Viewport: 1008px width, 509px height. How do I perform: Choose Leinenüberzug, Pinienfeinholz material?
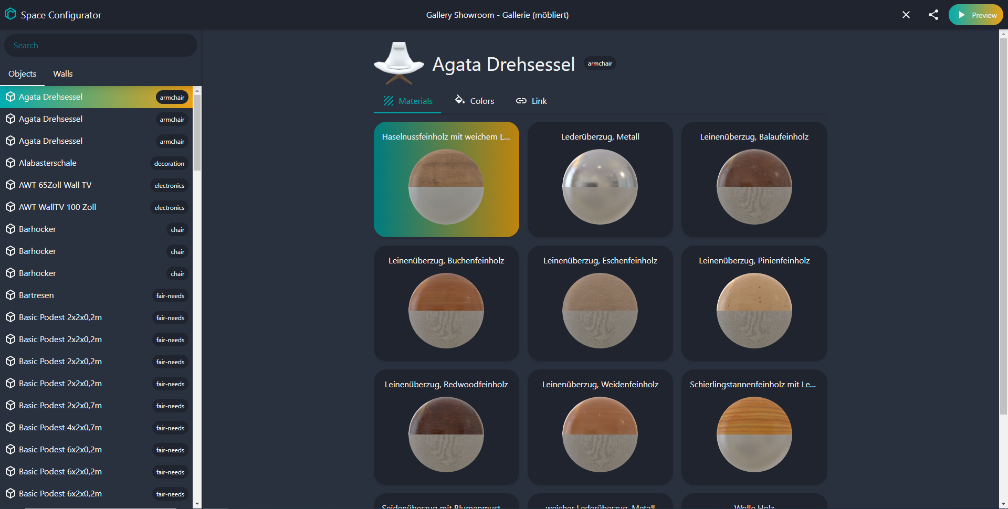(754, 303)
